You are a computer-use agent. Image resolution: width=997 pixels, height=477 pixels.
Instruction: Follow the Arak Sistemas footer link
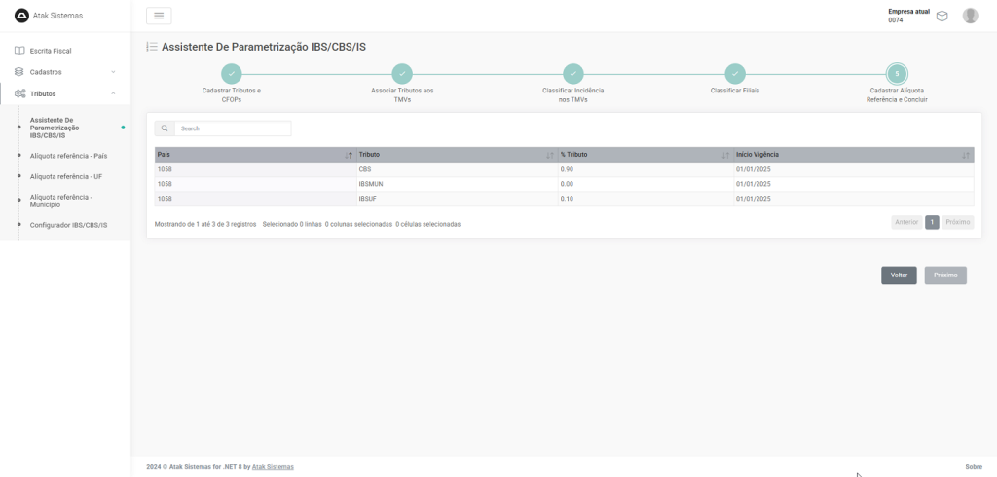pos(273,467)
